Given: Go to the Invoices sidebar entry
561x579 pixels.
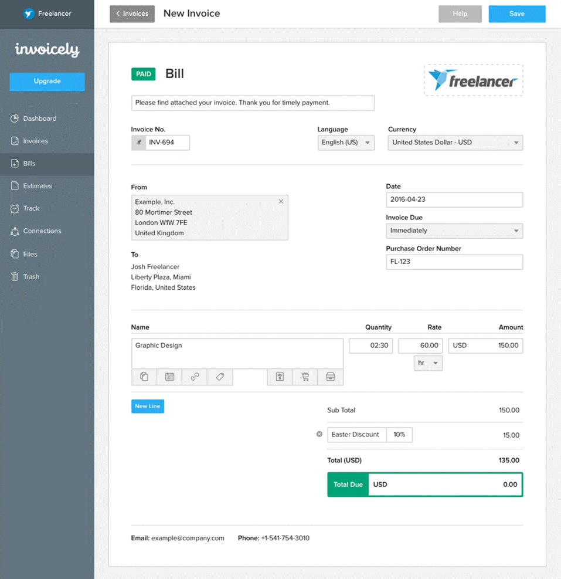Looking at the screenshot, I should tap(33, 141).
